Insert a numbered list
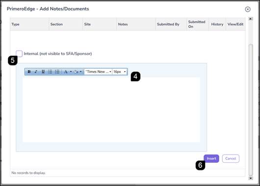The width and height of the screenshot is (260, 186). (x=57, y=72)
